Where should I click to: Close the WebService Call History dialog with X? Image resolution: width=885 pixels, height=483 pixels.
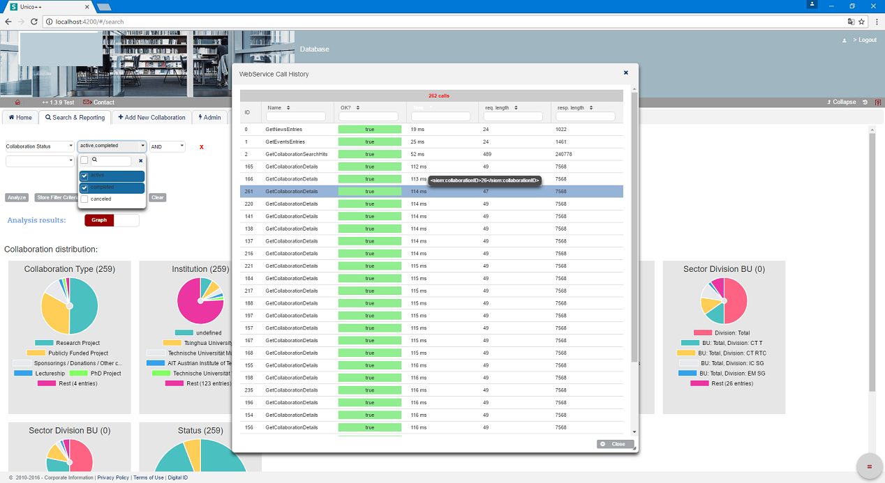pos(626,72)
